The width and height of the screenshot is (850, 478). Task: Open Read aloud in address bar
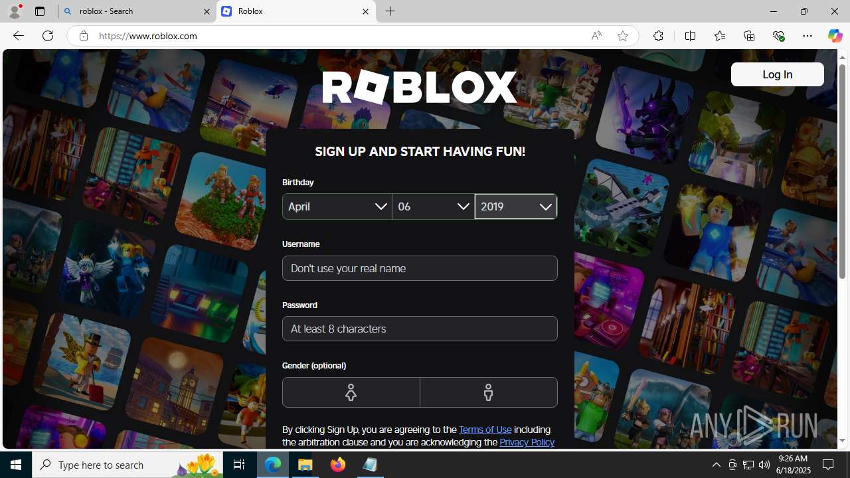click(x=596, y=36)
